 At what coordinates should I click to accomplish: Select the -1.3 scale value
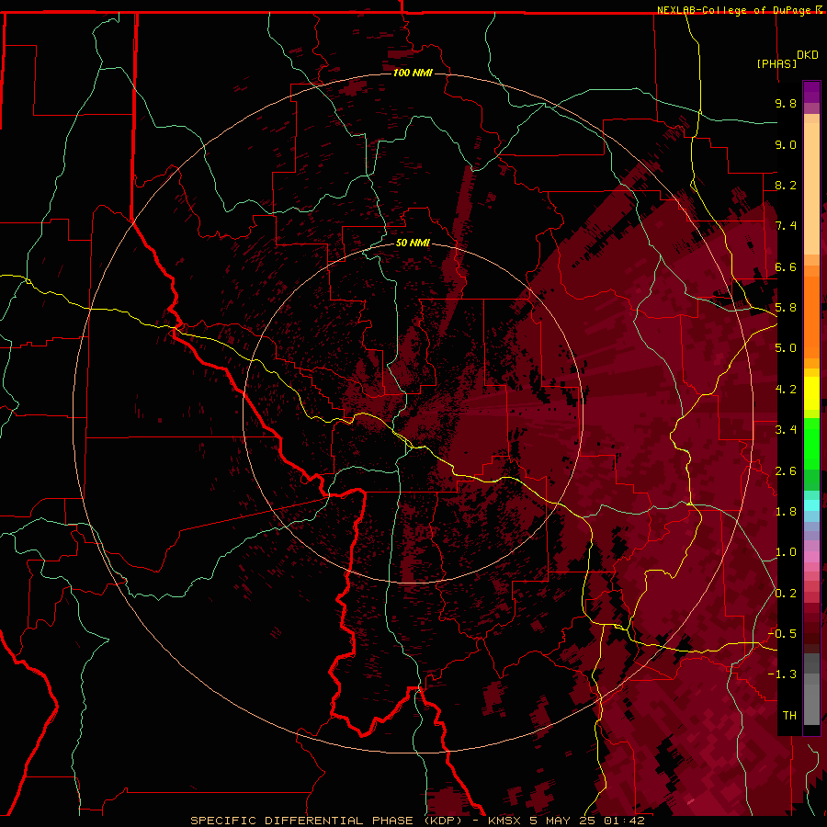pos(783,674)
